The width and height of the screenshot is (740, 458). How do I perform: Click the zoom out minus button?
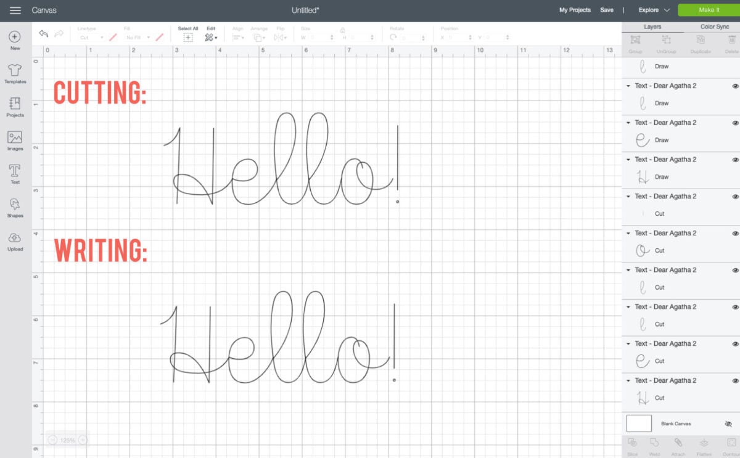[x=52, y=440]
